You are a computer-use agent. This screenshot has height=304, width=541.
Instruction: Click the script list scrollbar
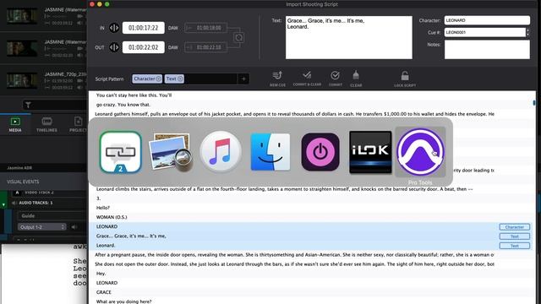[534, 103]
